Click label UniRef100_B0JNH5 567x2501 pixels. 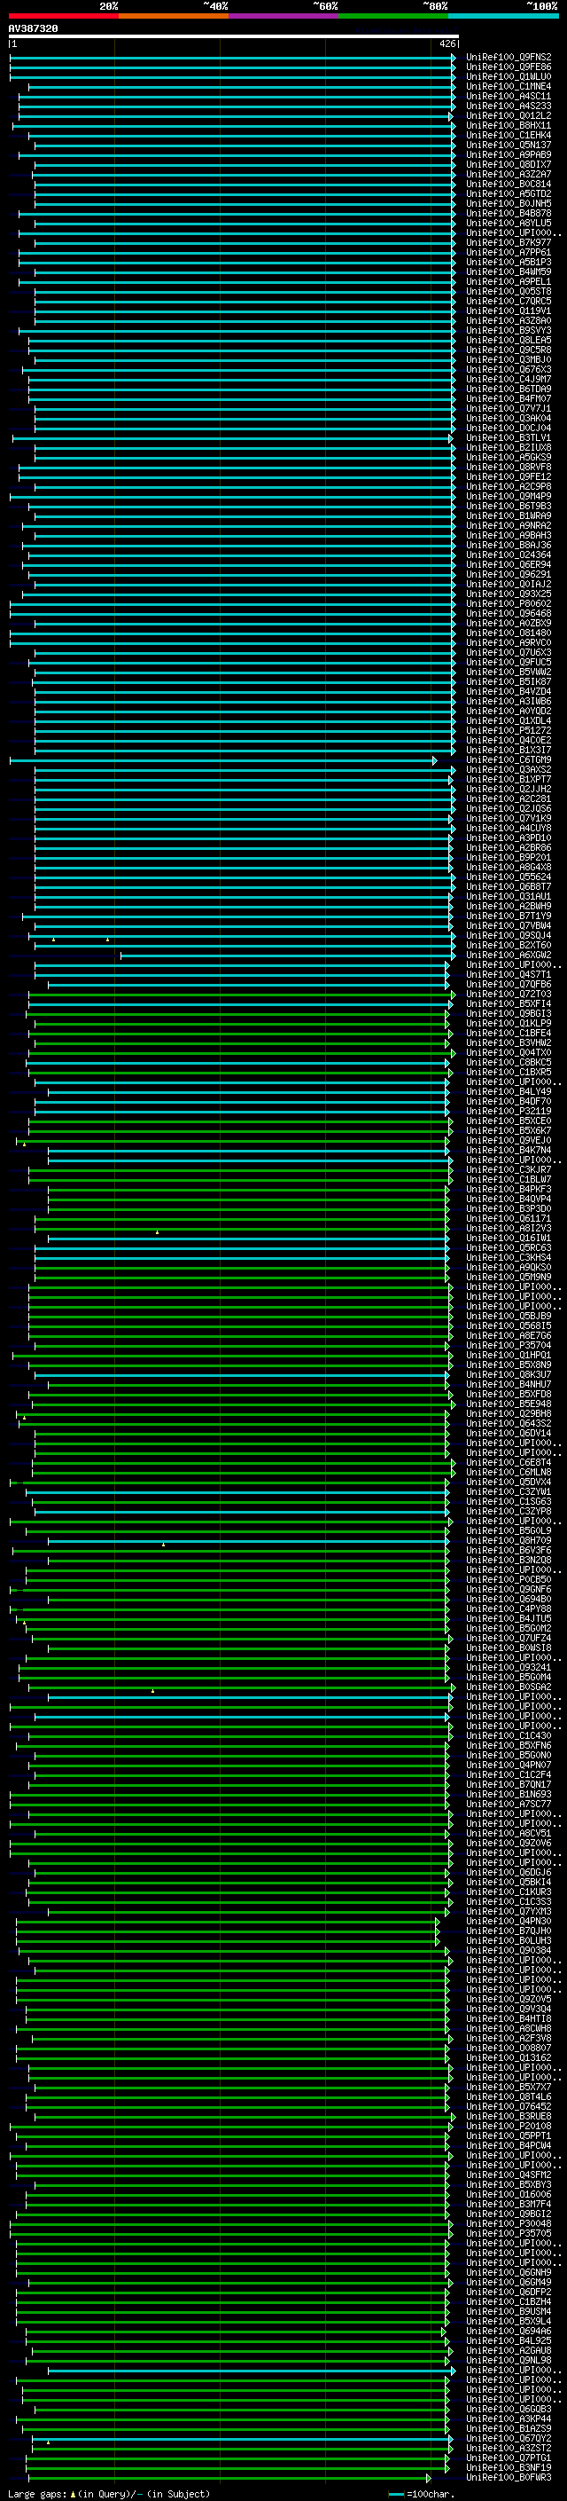pos(509,203)
